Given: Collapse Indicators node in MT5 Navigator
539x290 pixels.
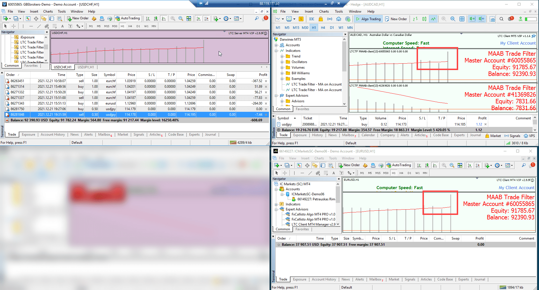Looking at the screenshot, I should [x=276, y=51].
